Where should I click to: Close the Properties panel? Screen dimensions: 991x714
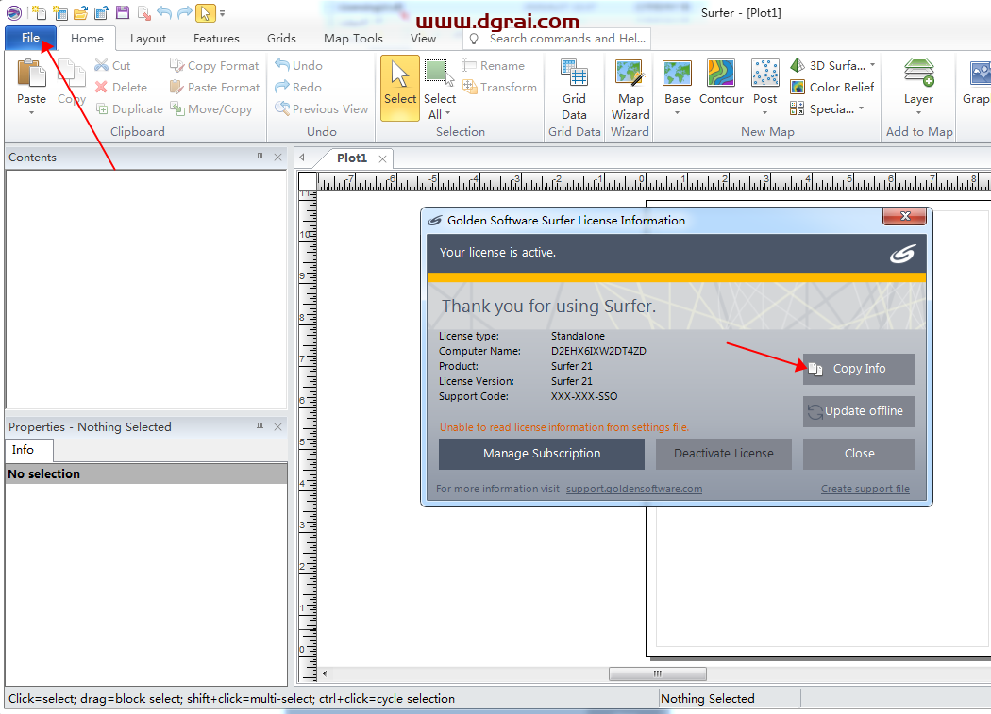coord(277,426)
